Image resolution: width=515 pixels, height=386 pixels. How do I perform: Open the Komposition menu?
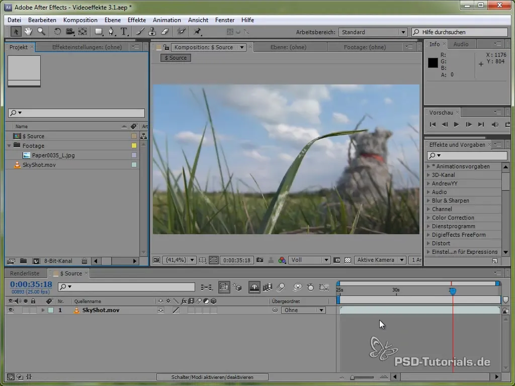pos(80,20)
